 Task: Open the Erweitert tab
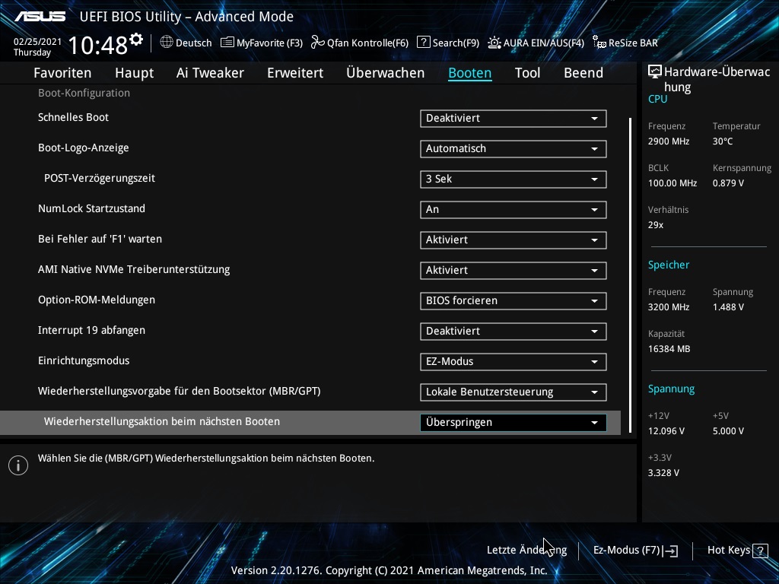[295, 73]
